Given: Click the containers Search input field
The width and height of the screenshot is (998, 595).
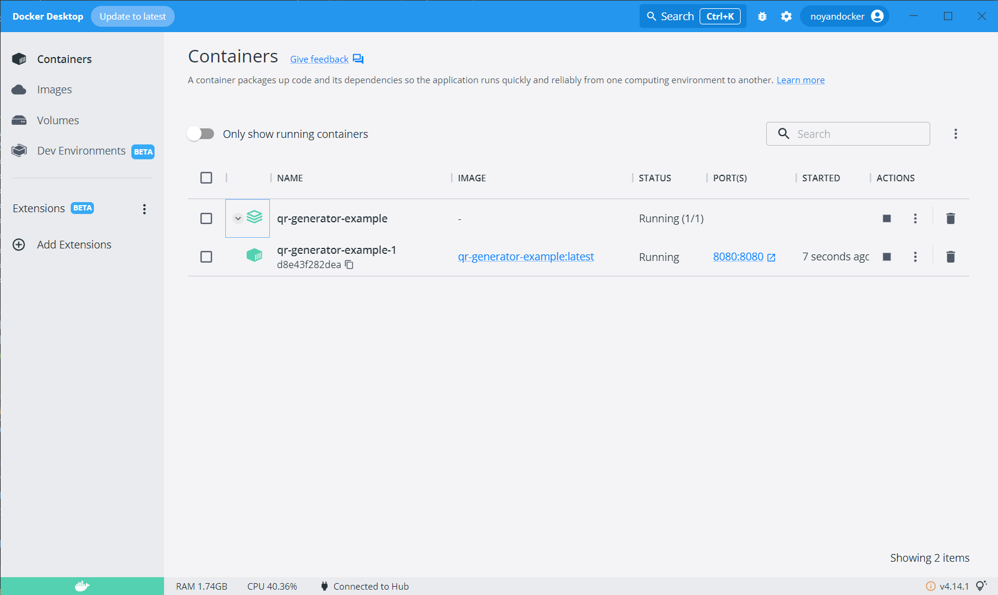Looking at the screenshot, I should pyautogui.click(x=848, y=134).
